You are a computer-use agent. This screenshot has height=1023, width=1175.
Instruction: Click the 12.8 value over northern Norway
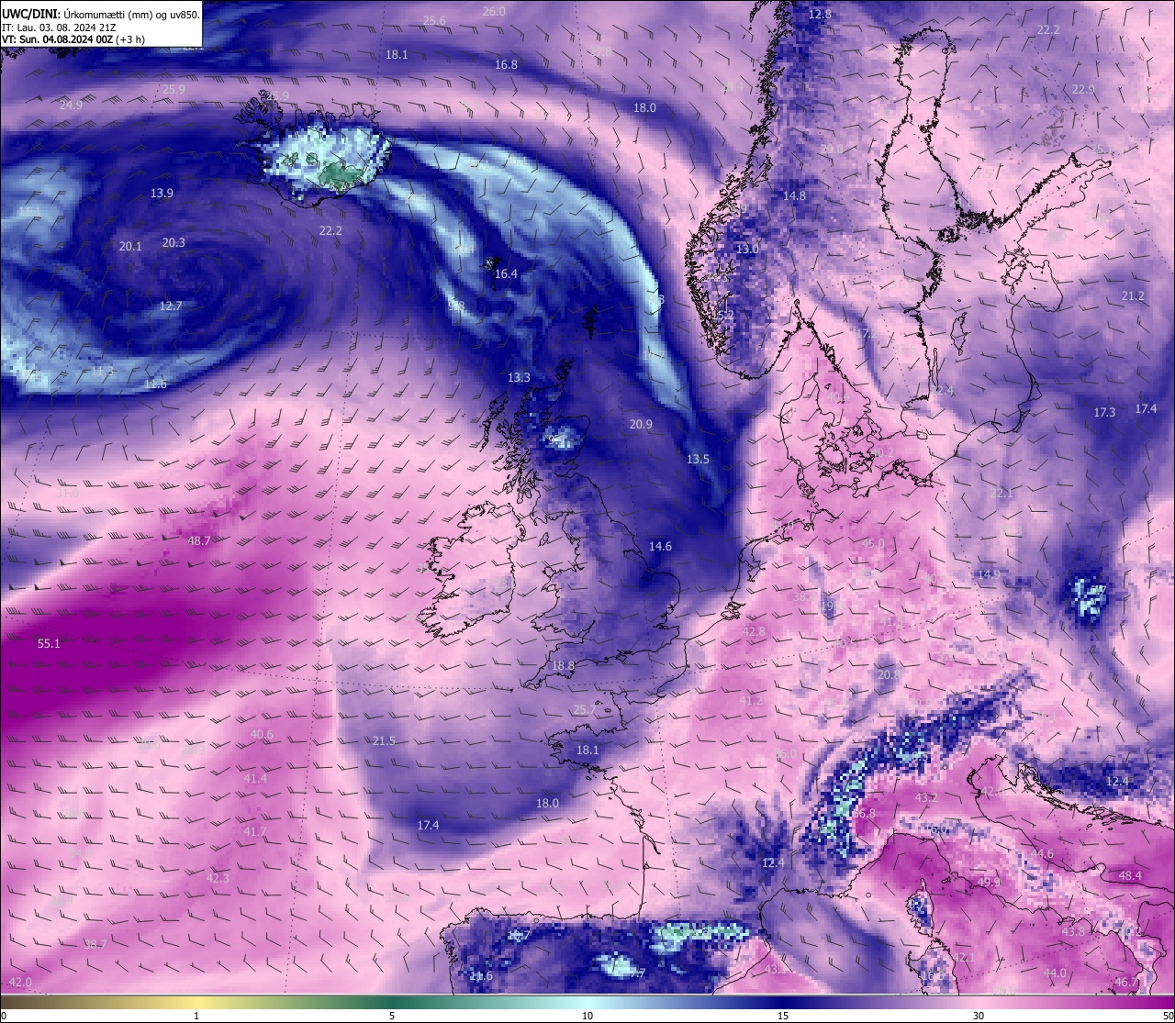820,15
